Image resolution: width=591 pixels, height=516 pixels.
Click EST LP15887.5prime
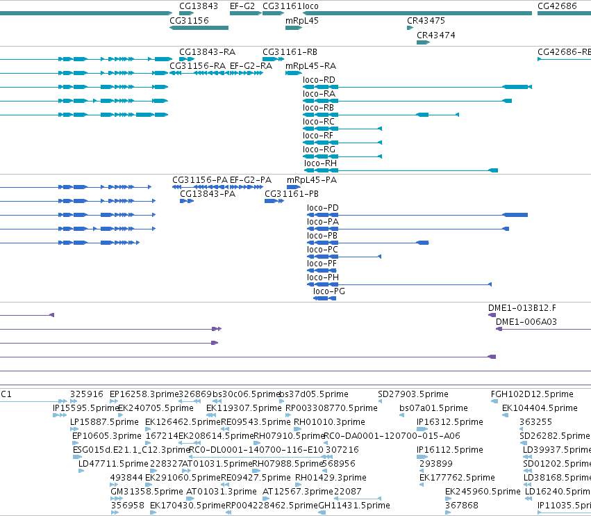point(104,422)
